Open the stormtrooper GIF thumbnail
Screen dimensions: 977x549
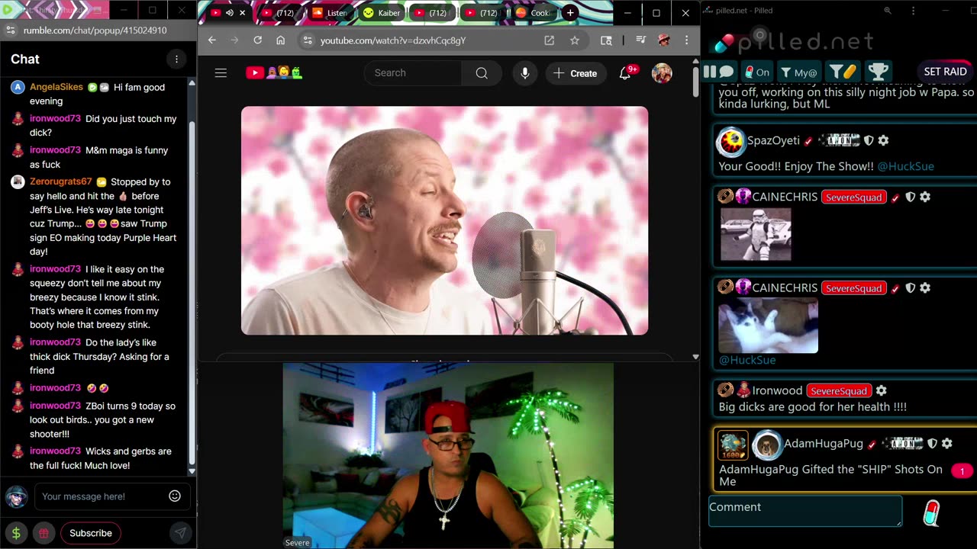756,235
